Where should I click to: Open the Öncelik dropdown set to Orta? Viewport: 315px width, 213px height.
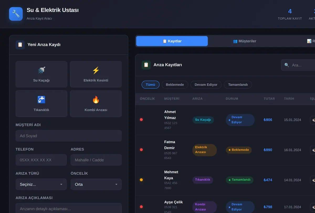pyautogui.click(x=96, y=184)
